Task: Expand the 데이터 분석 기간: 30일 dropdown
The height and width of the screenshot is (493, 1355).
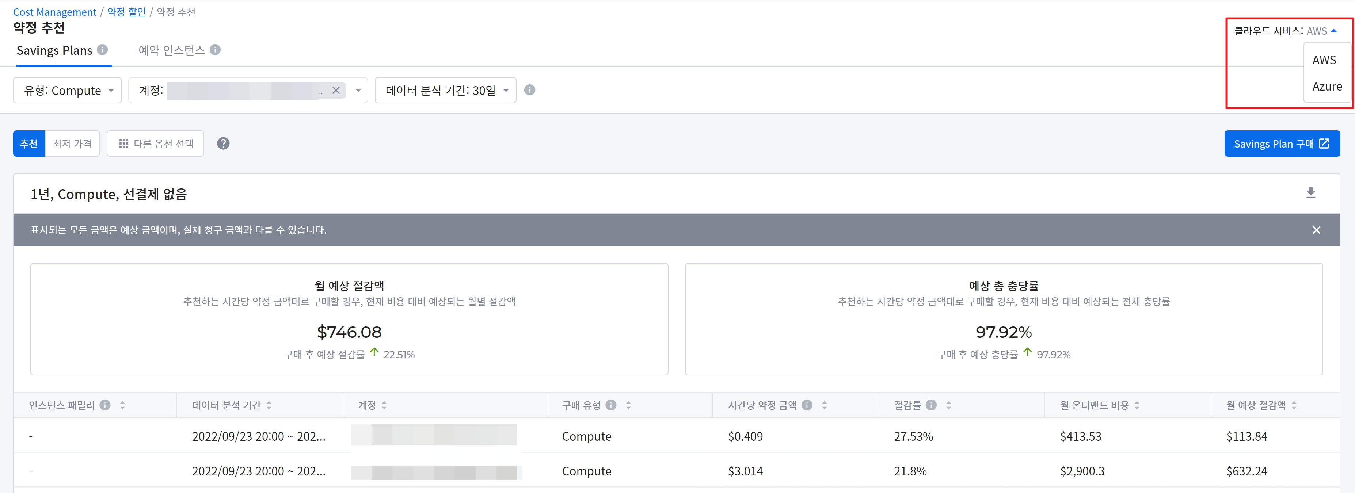Action: pos(446,91)
